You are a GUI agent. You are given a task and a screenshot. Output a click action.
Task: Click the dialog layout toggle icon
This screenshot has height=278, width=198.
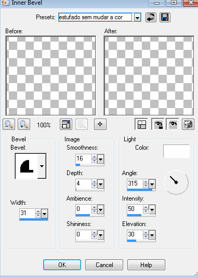(x=141, y=124)
